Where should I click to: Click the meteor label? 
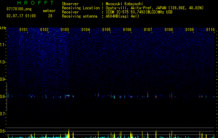point(49,11)
